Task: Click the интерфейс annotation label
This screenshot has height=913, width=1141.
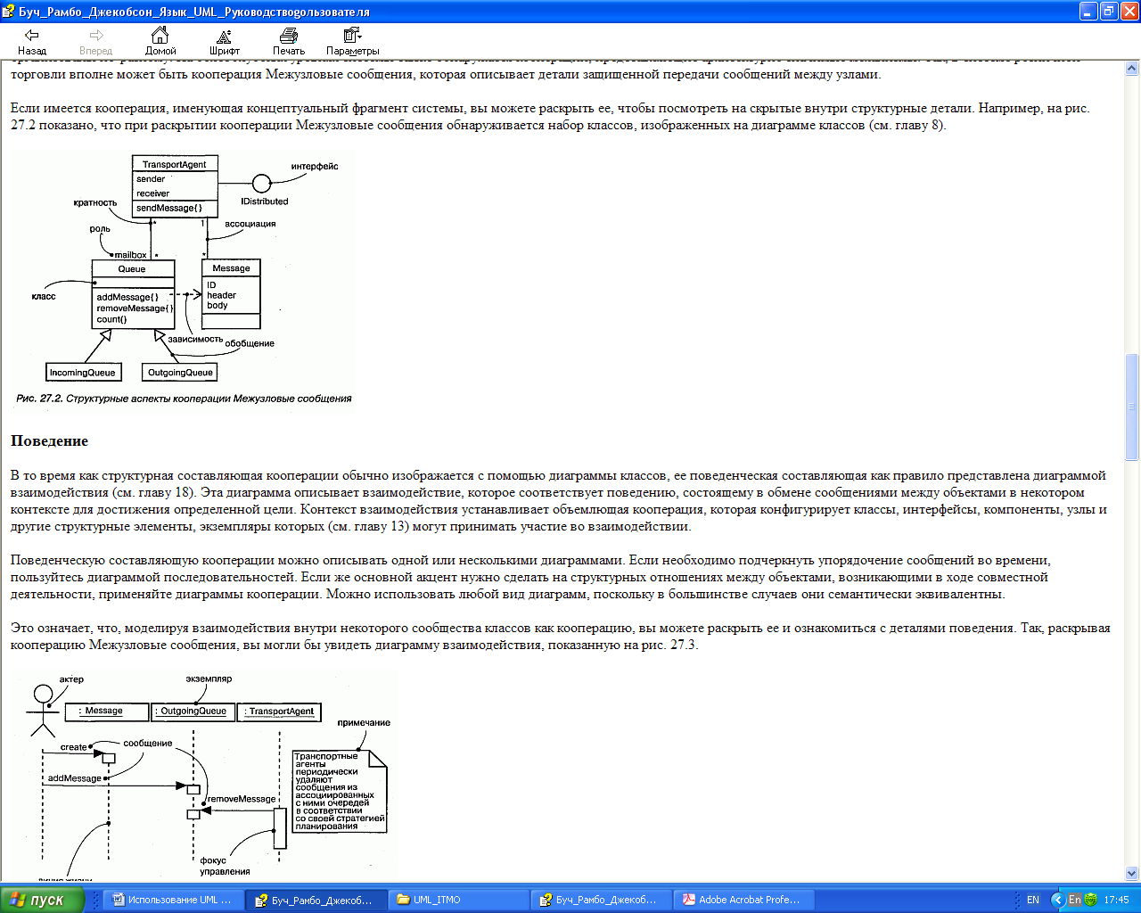Action: (315, 166)
